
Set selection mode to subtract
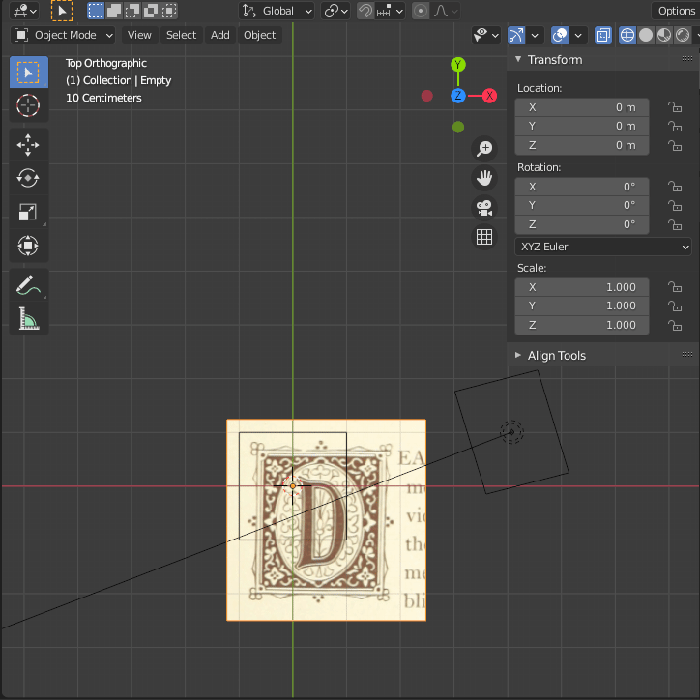132,11
